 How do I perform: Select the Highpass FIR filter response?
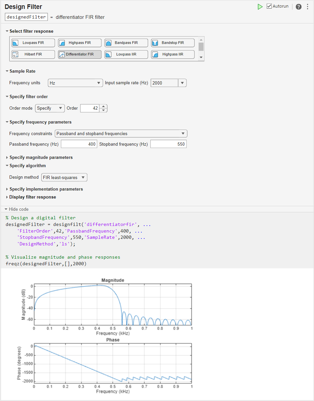(79, 43)
